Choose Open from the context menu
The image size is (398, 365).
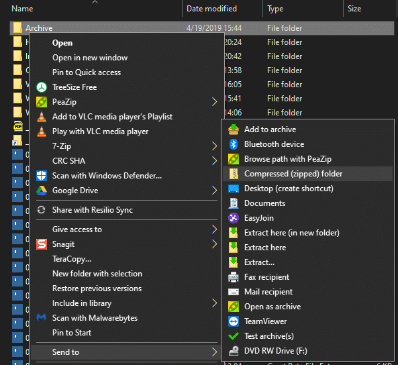click(x=62, y=43)
